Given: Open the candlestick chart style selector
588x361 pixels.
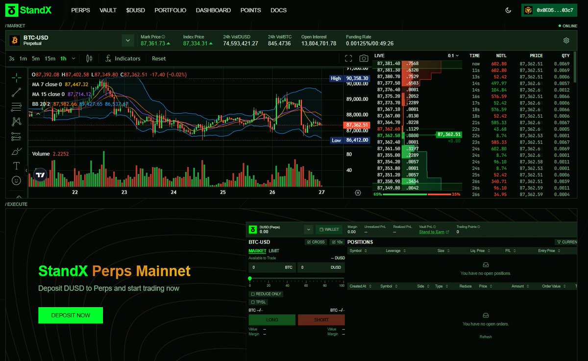Looking at the screenshot, I should [89, 58].
